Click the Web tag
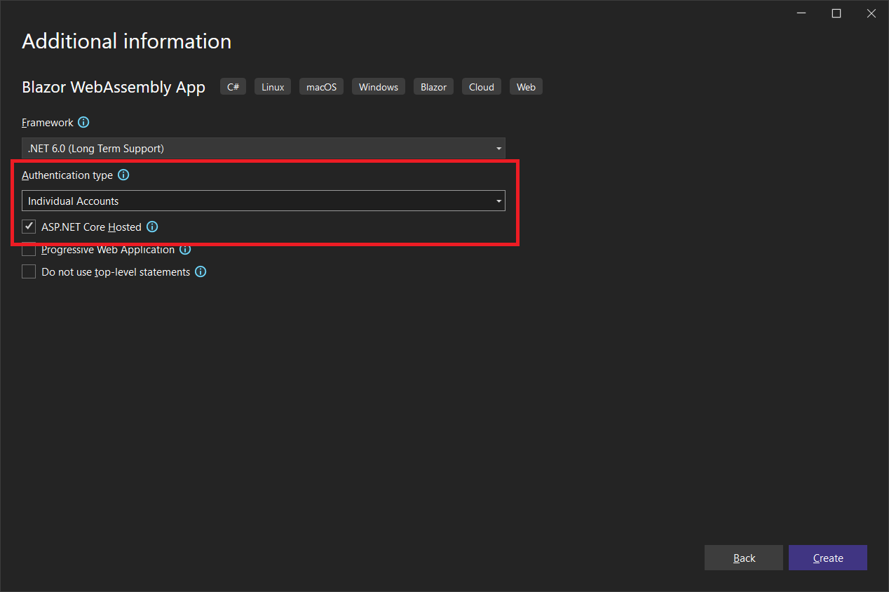 click(526, 87)
